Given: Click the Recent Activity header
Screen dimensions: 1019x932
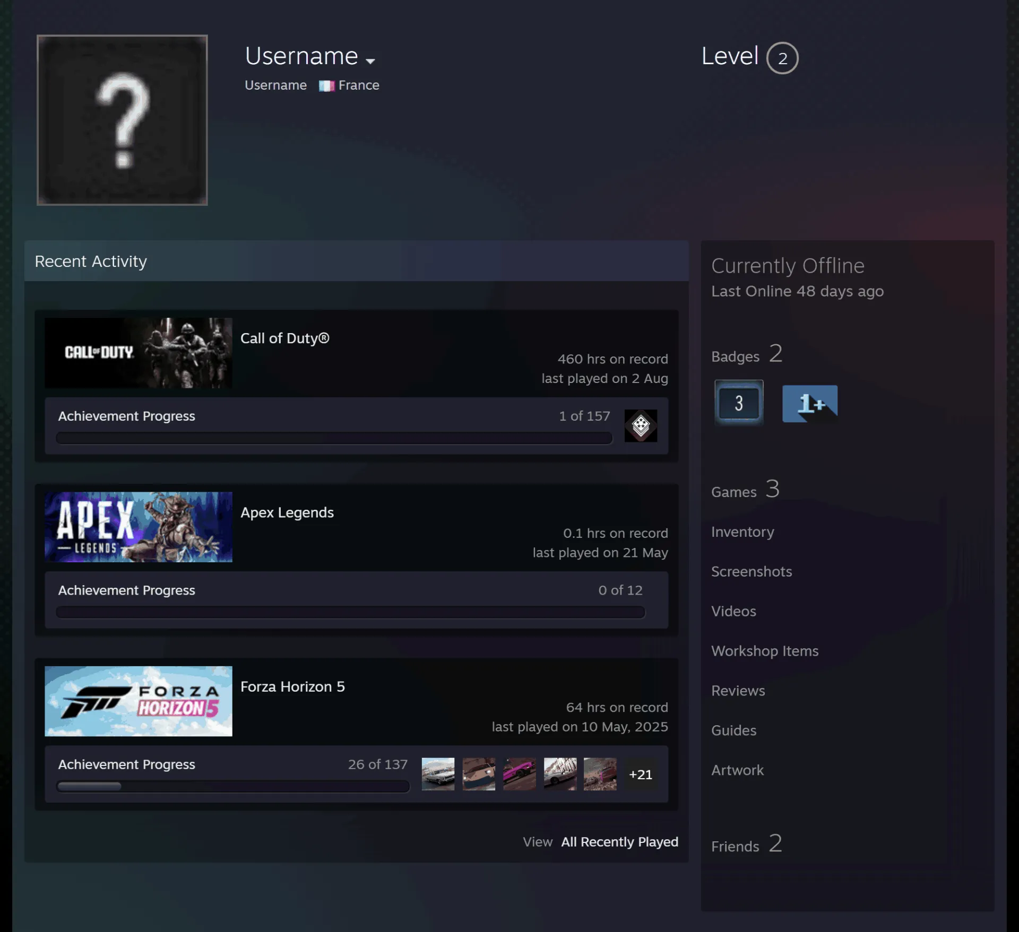Looking at the screenshot, I should (x=356, y=261).
